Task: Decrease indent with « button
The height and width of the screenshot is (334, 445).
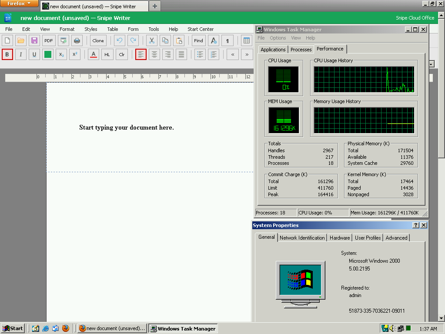Action: 233,54
